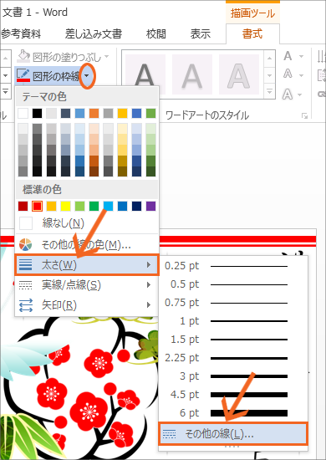This screenshot has height=460, width=326.
Task: Open the 表示 View tab
Action: 201,34
